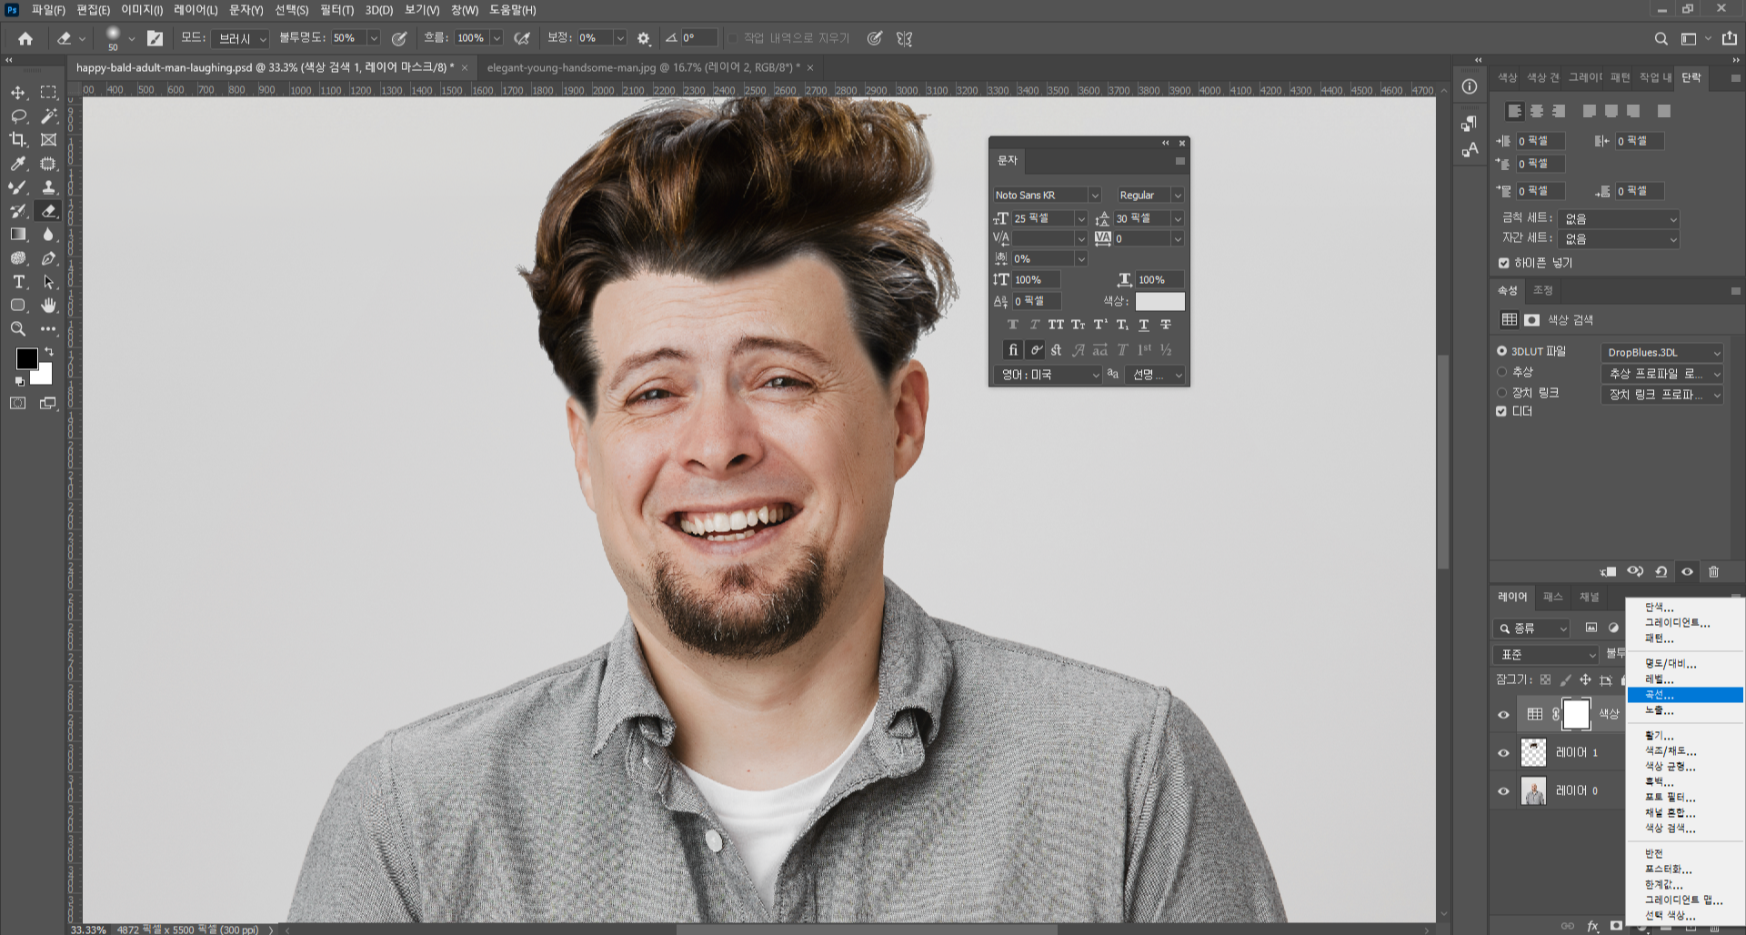Select the Zoom magnifier tool
Viewport: 1746px width, 935px height.
coord(18,329)
